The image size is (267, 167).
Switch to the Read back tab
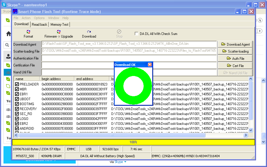click(40, 25)
